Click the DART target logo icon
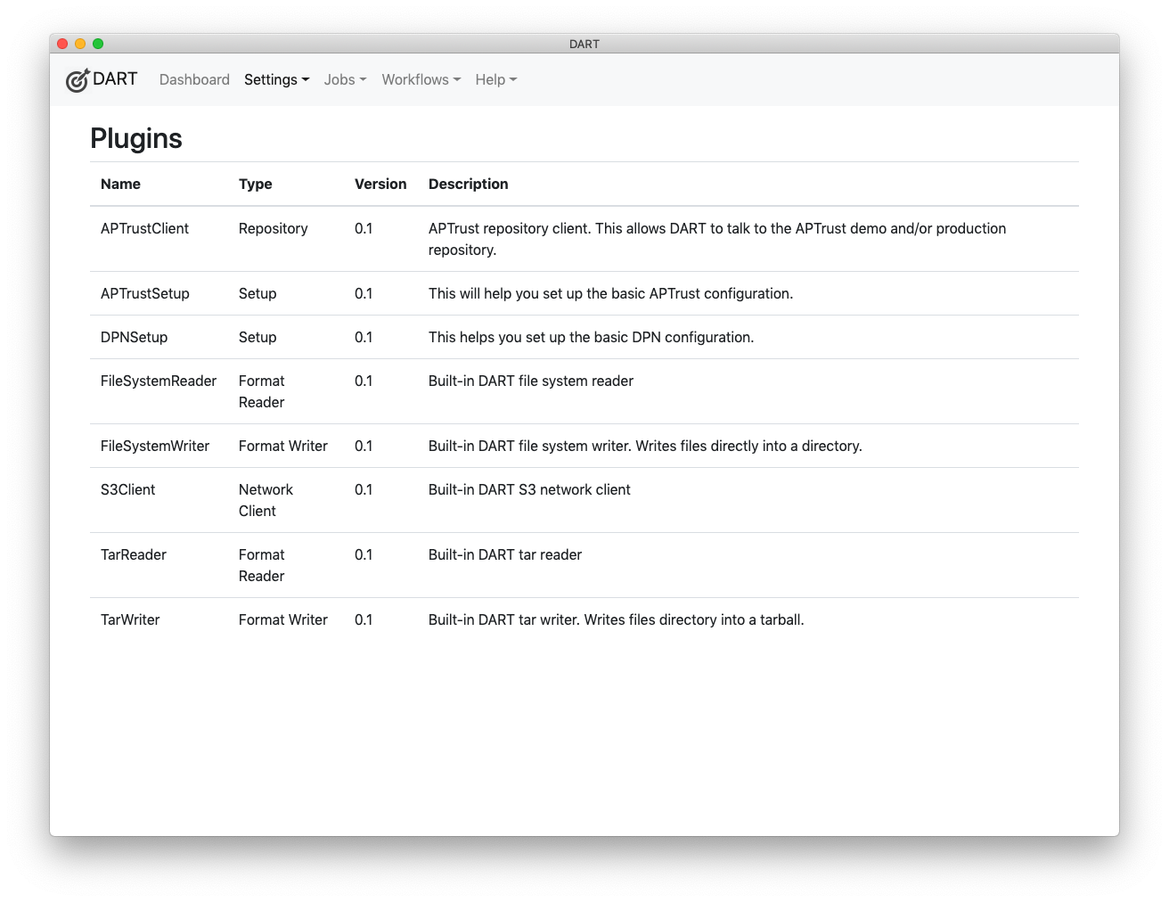 tap(78, 79)
